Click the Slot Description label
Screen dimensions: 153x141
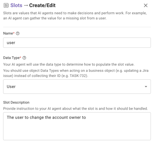[16, 102]
